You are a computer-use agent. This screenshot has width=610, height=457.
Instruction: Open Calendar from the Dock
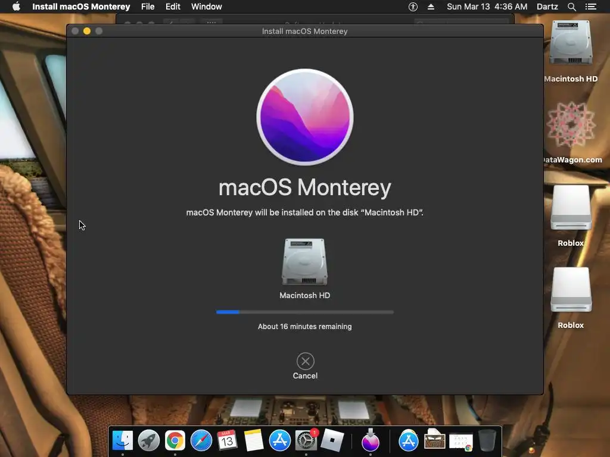pyautogui.click(x=227, y=440)
